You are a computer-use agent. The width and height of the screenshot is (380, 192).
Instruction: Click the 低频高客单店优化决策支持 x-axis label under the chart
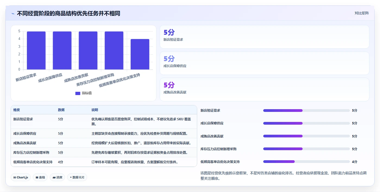click(120, 80)
